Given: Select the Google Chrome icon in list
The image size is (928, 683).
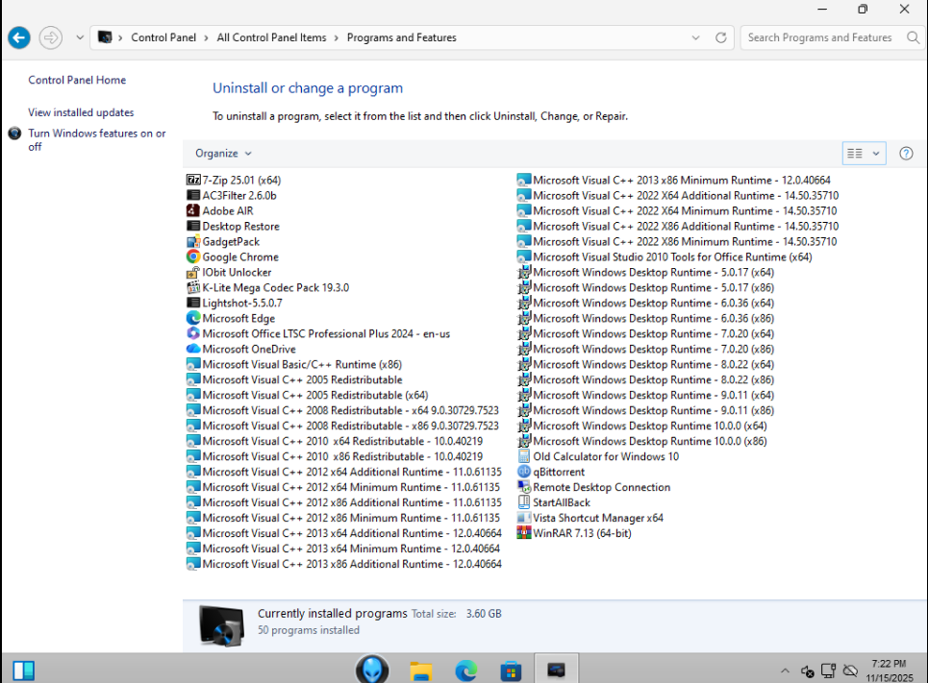Looking at the screenshot, I should point(193,256).
